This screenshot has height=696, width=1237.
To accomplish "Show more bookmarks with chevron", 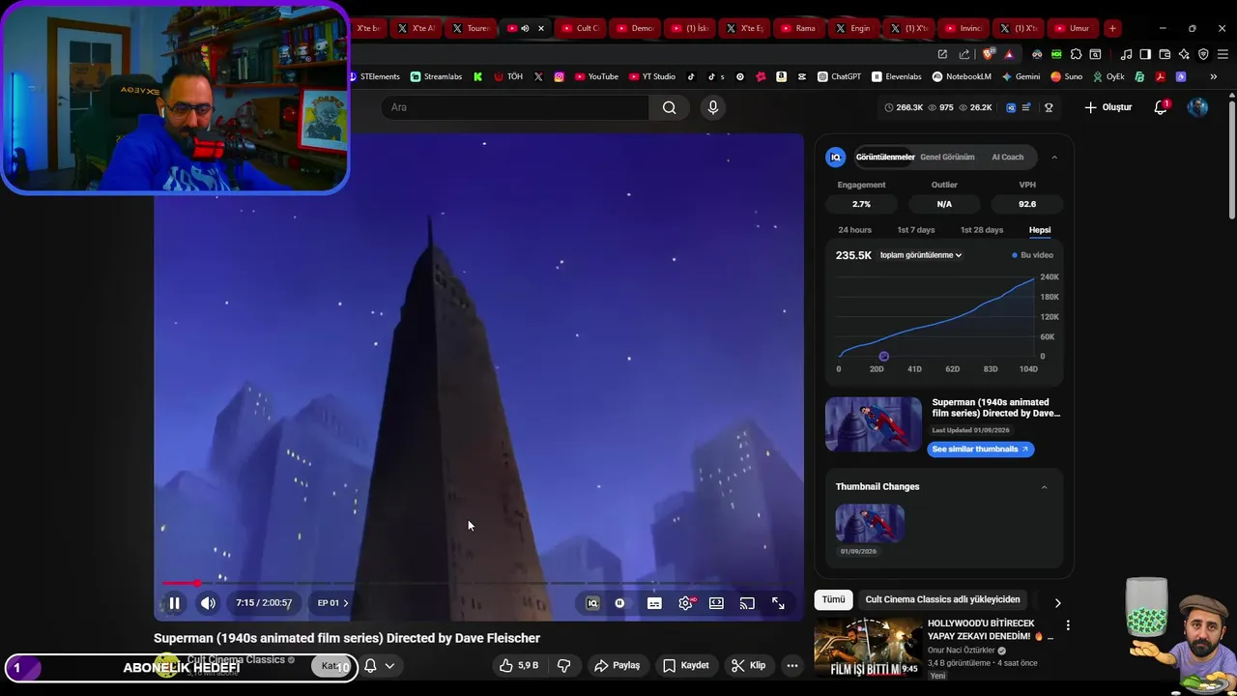I will (1214, 76).
